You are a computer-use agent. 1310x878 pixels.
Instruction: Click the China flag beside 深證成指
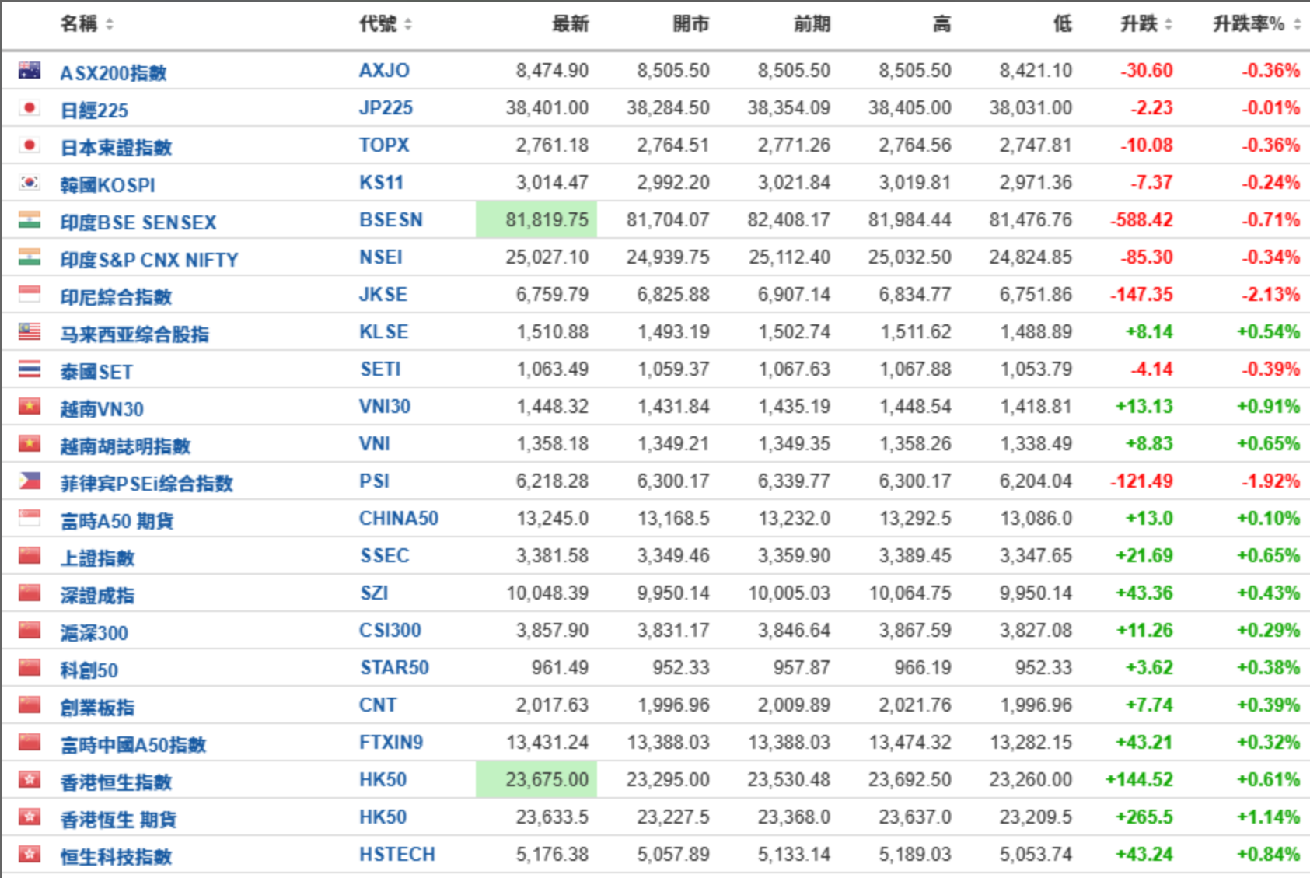(x=30, y=593)
